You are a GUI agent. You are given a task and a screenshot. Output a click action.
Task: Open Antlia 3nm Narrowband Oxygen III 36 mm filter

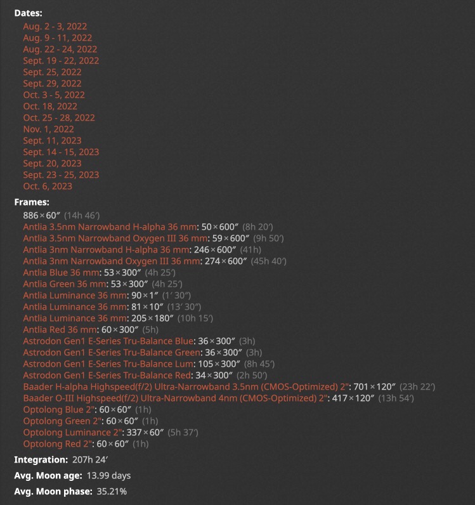(112, 261)
